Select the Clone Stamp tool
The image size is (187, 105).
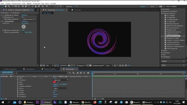[x=36, y=6]
